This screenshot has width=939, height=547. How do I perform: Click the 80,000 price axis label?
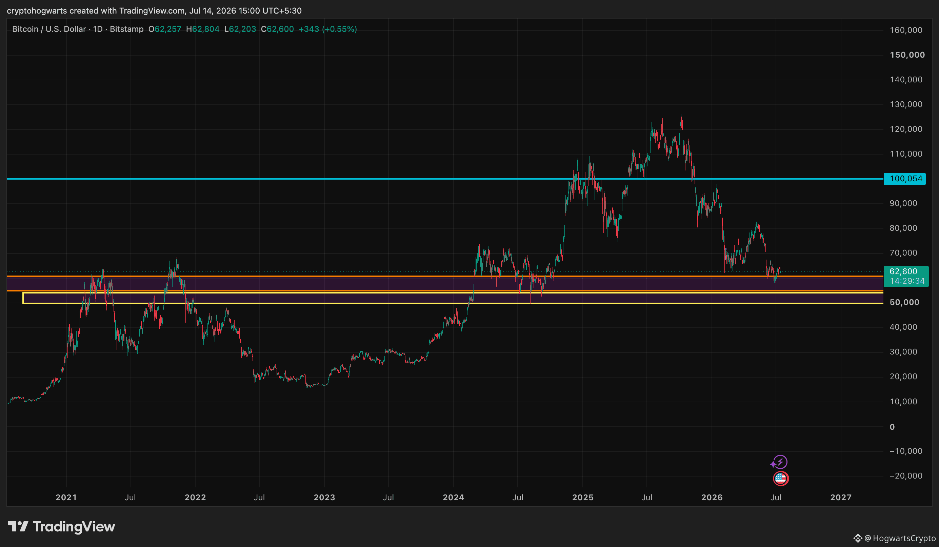tap(904, 228)
